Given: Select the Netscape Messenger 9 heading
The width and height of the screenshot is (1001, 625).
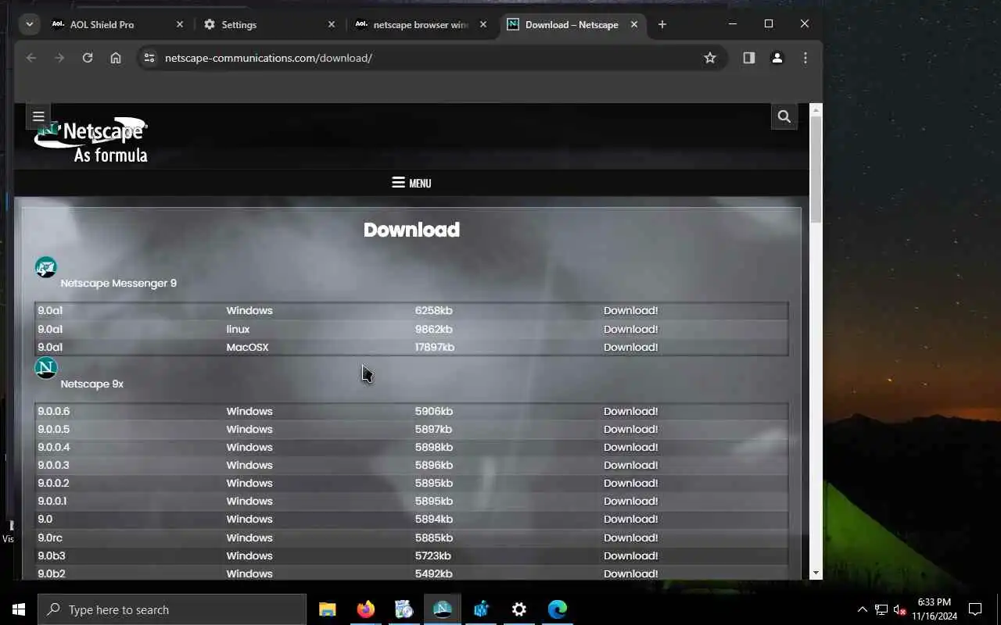Looking at the screenshot, I should [x=118, y=284].
